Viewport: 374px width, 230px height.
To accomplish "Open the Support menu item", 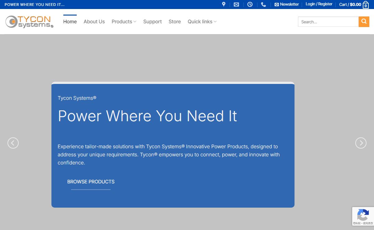I will [152, 21].
